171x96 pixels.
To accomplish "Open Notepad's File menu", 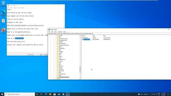I will 8,8.
